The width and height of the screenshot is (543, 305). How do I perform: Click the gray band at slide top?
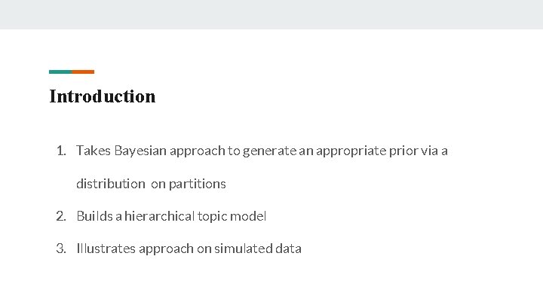[x=271, y=14]
